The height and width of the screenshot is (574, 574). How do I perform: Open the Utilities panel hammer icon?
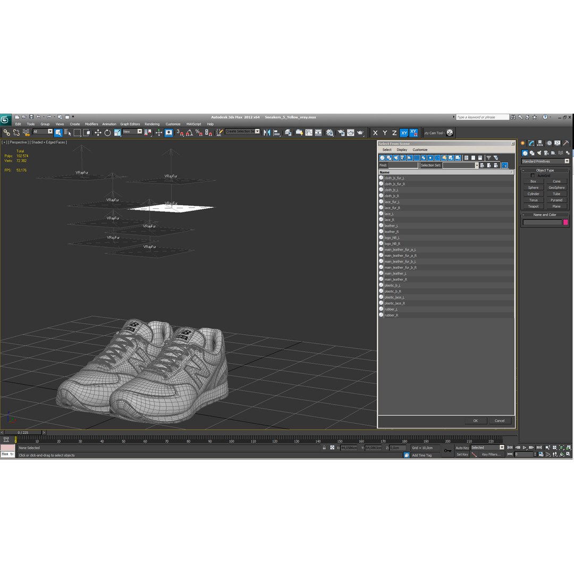[x=566, y=143]
